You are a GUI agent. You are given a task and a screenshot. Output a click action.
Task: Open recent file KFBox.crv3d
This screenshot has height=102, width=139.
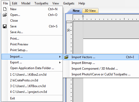32,86
